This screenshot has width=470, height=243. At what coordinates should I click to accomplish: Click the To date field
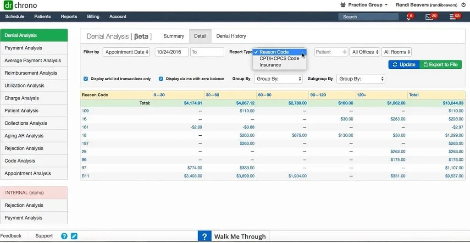(207, 52)
